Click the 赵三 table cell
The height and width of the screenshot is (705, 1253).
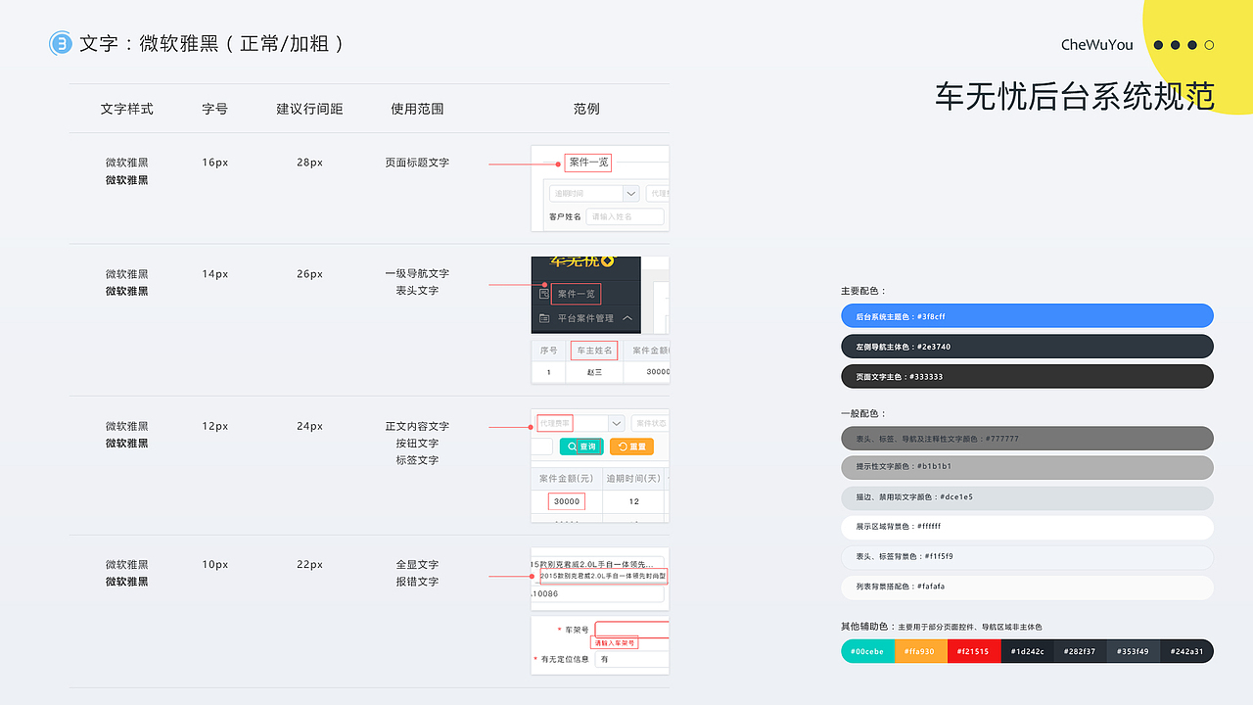(x=594, y=372)
